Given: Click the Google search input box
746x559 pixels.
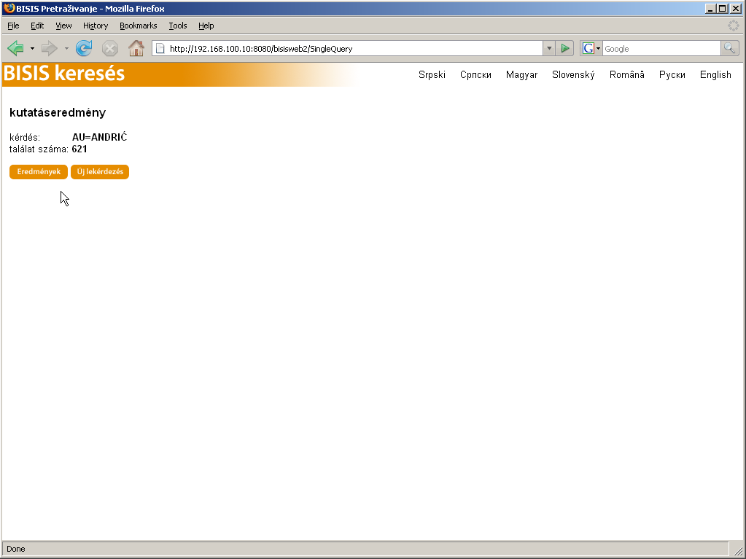Looking at the screenshot, I should point(661,49).
